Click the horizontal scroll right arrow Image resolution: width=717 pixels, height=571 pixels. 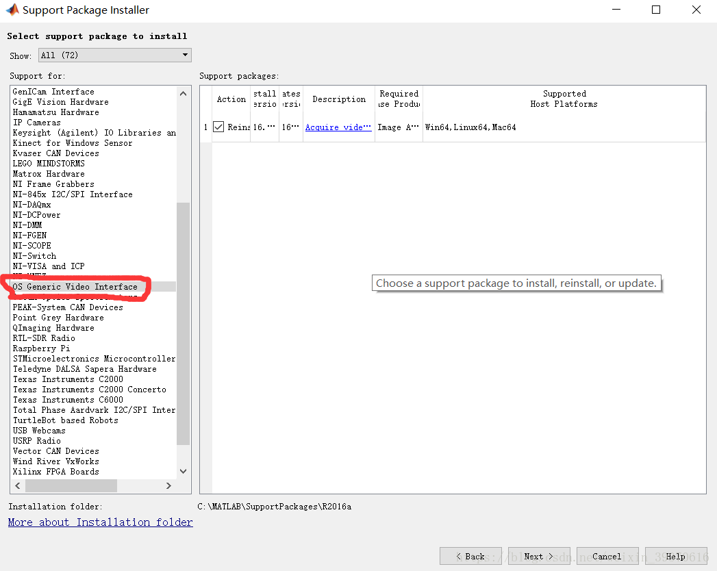click(x=168, y=485)
